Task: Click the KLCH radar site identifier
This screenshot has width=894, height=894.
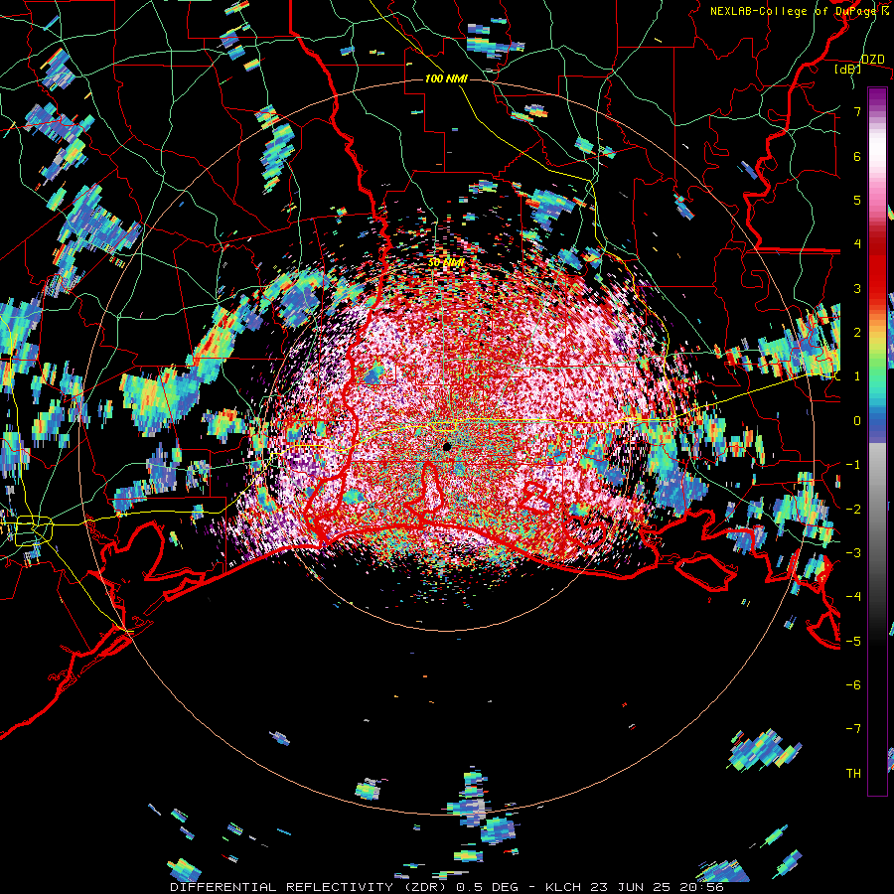Action: pyautogui.click(x=564, y=887)
